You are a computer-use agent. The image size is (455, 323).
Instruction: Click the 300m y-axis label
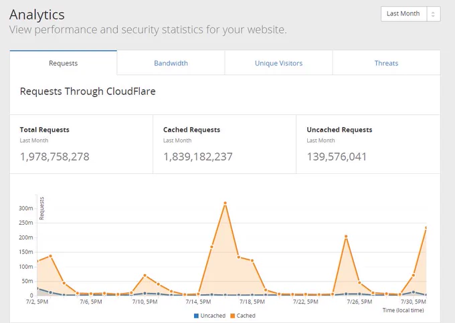tap(26, 208)
